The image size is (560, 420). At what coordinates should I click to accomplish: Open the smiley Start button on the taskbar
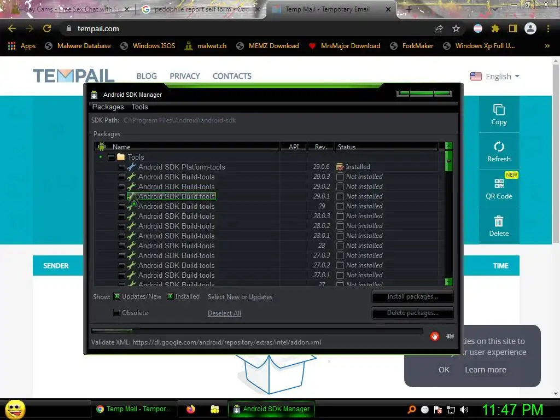pos(15,409)
